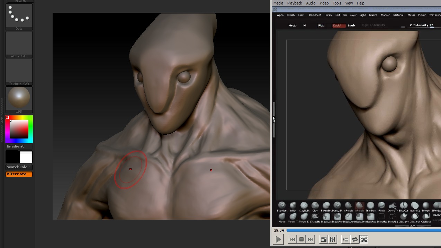Viewport: 441px width, 248px height.
Task: Skip to the next media track
Action: tap(310, 239)
